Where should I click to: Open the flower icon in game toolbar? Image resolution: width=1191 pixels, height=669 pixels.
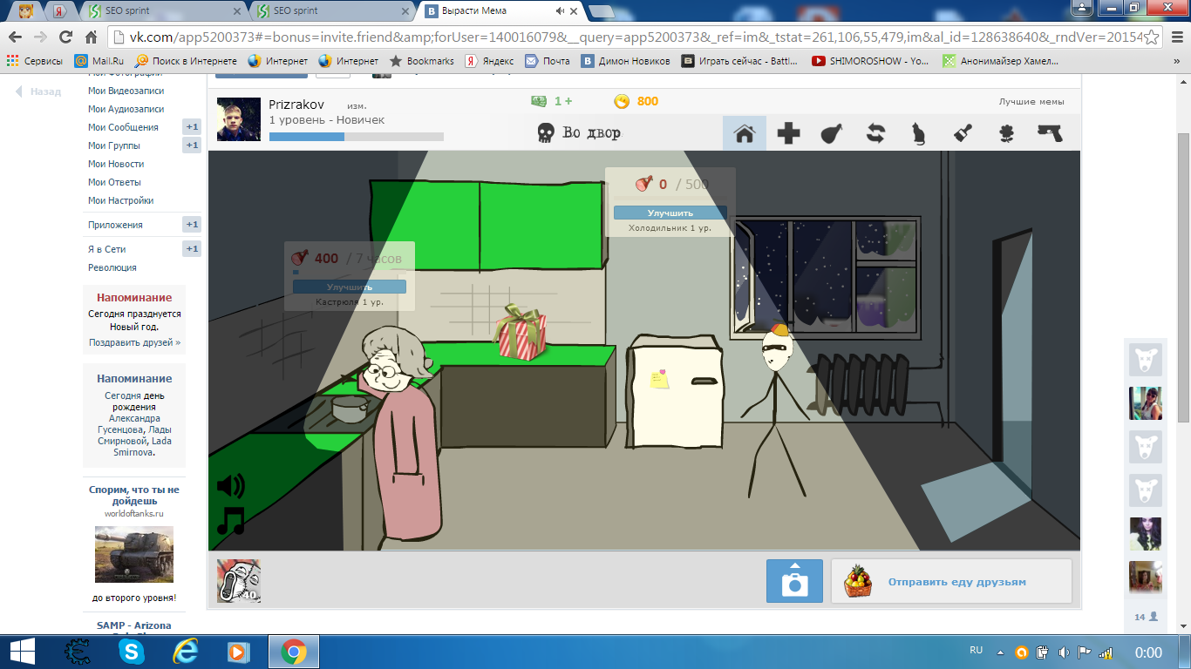(x=1005, y=133)
